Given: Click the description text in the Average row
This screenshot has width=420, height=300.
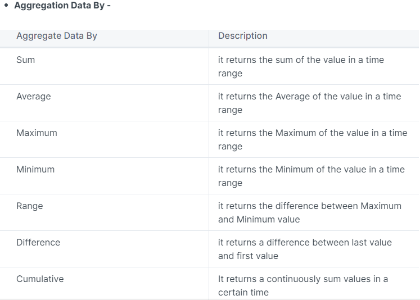Looking at the screenshot, I should (309, 103).
